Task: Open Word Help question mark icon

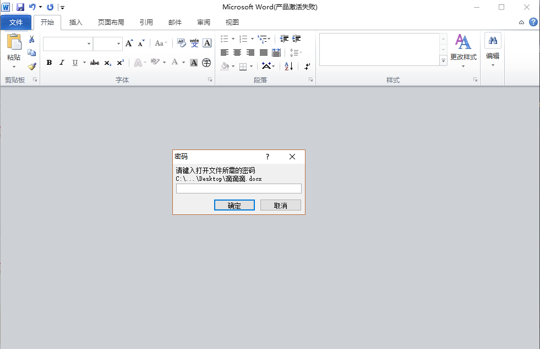Action: click(533, 23)
